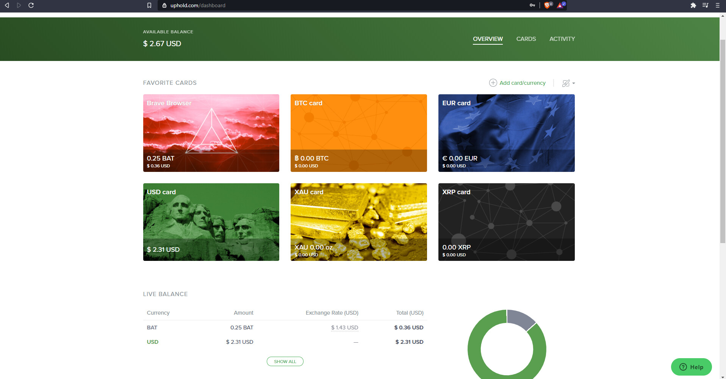Viewport: 726px width, 379px height.
Task: Click the Favorite Cards section heading
Action: pyautogui.click(x=170, y=83)
